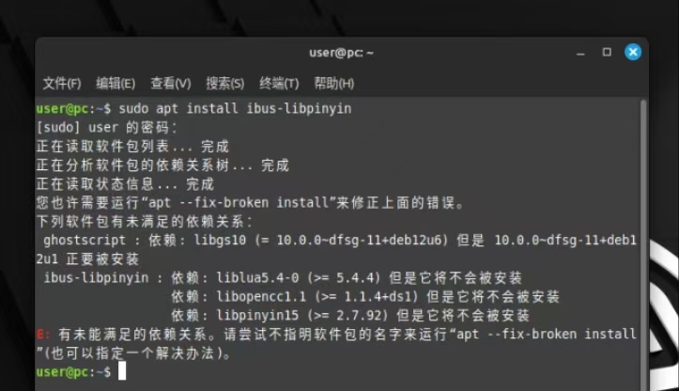Open the 编辑(E) menu
This screenshot has width=679, height=391.
click(x=116, y=84)
